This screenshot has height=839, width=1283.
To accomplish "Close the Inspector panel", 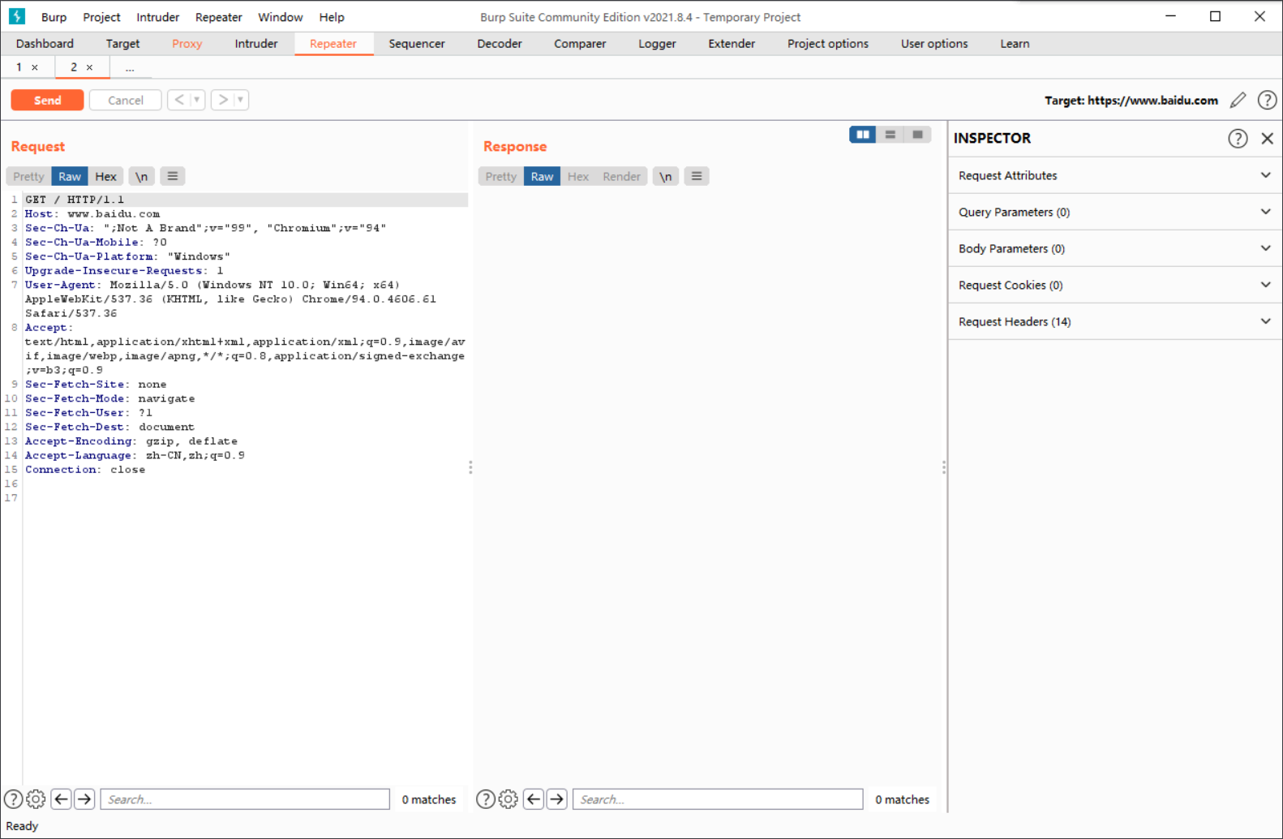I will (1268, 138).
